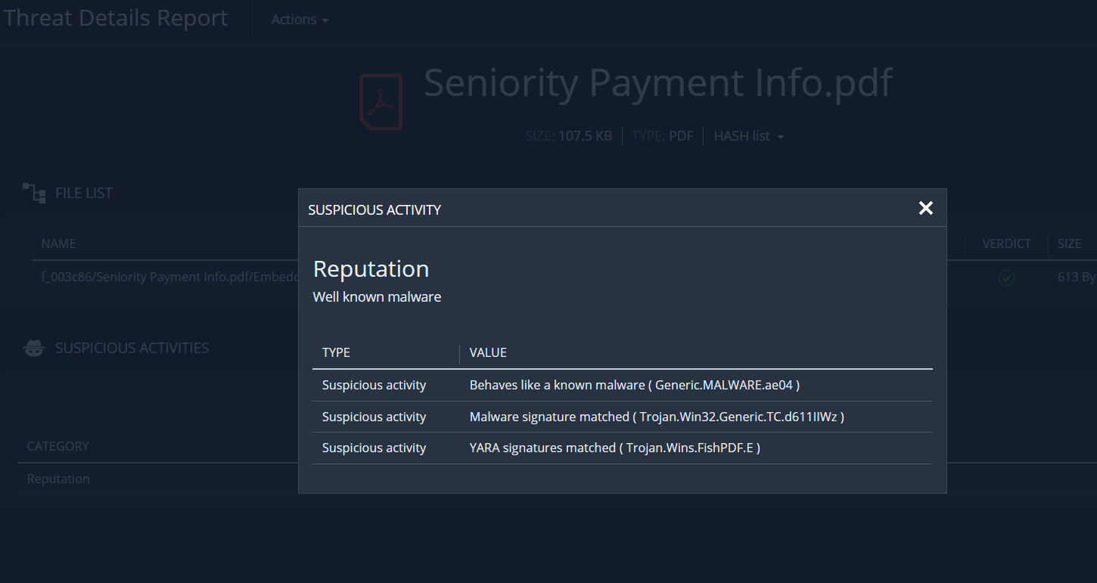Click the SIZE column header
The width and height of the screenshot is (1097, 583).
click(1069, 243)
